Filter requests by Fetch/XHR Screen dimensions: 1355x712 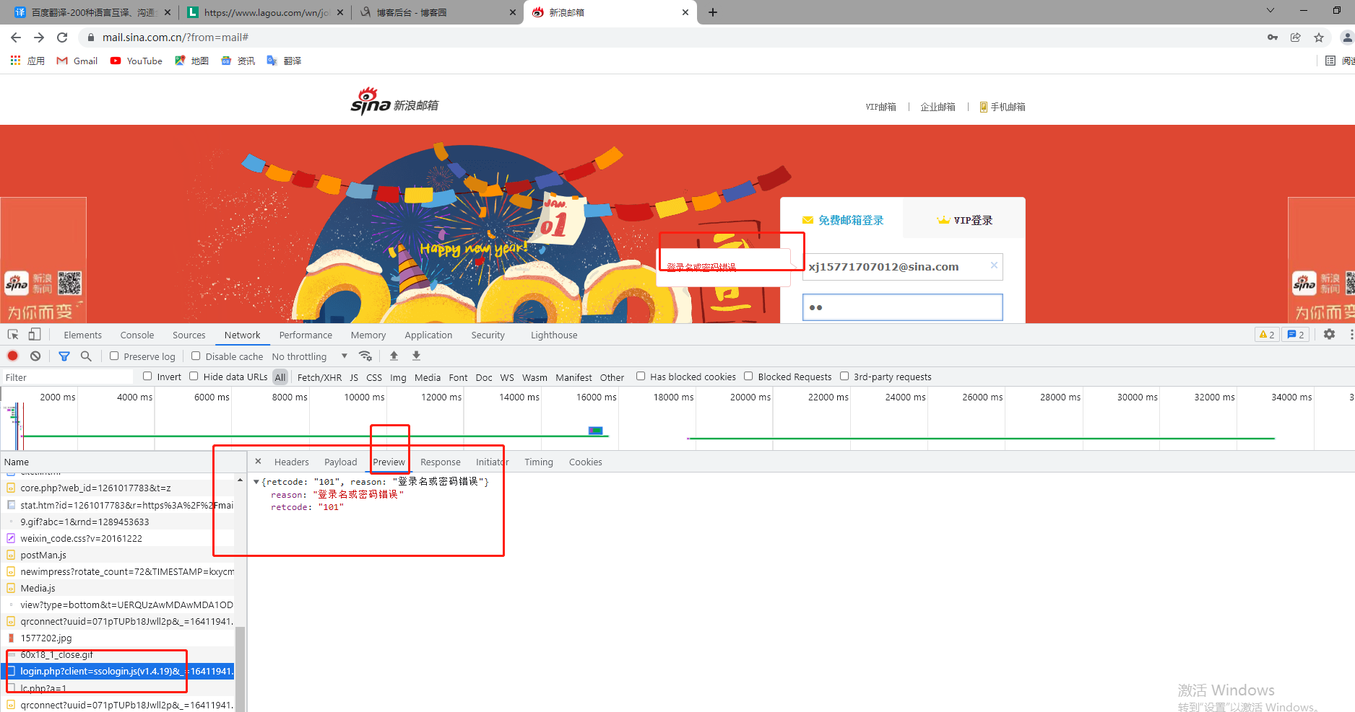pos(319,377)
